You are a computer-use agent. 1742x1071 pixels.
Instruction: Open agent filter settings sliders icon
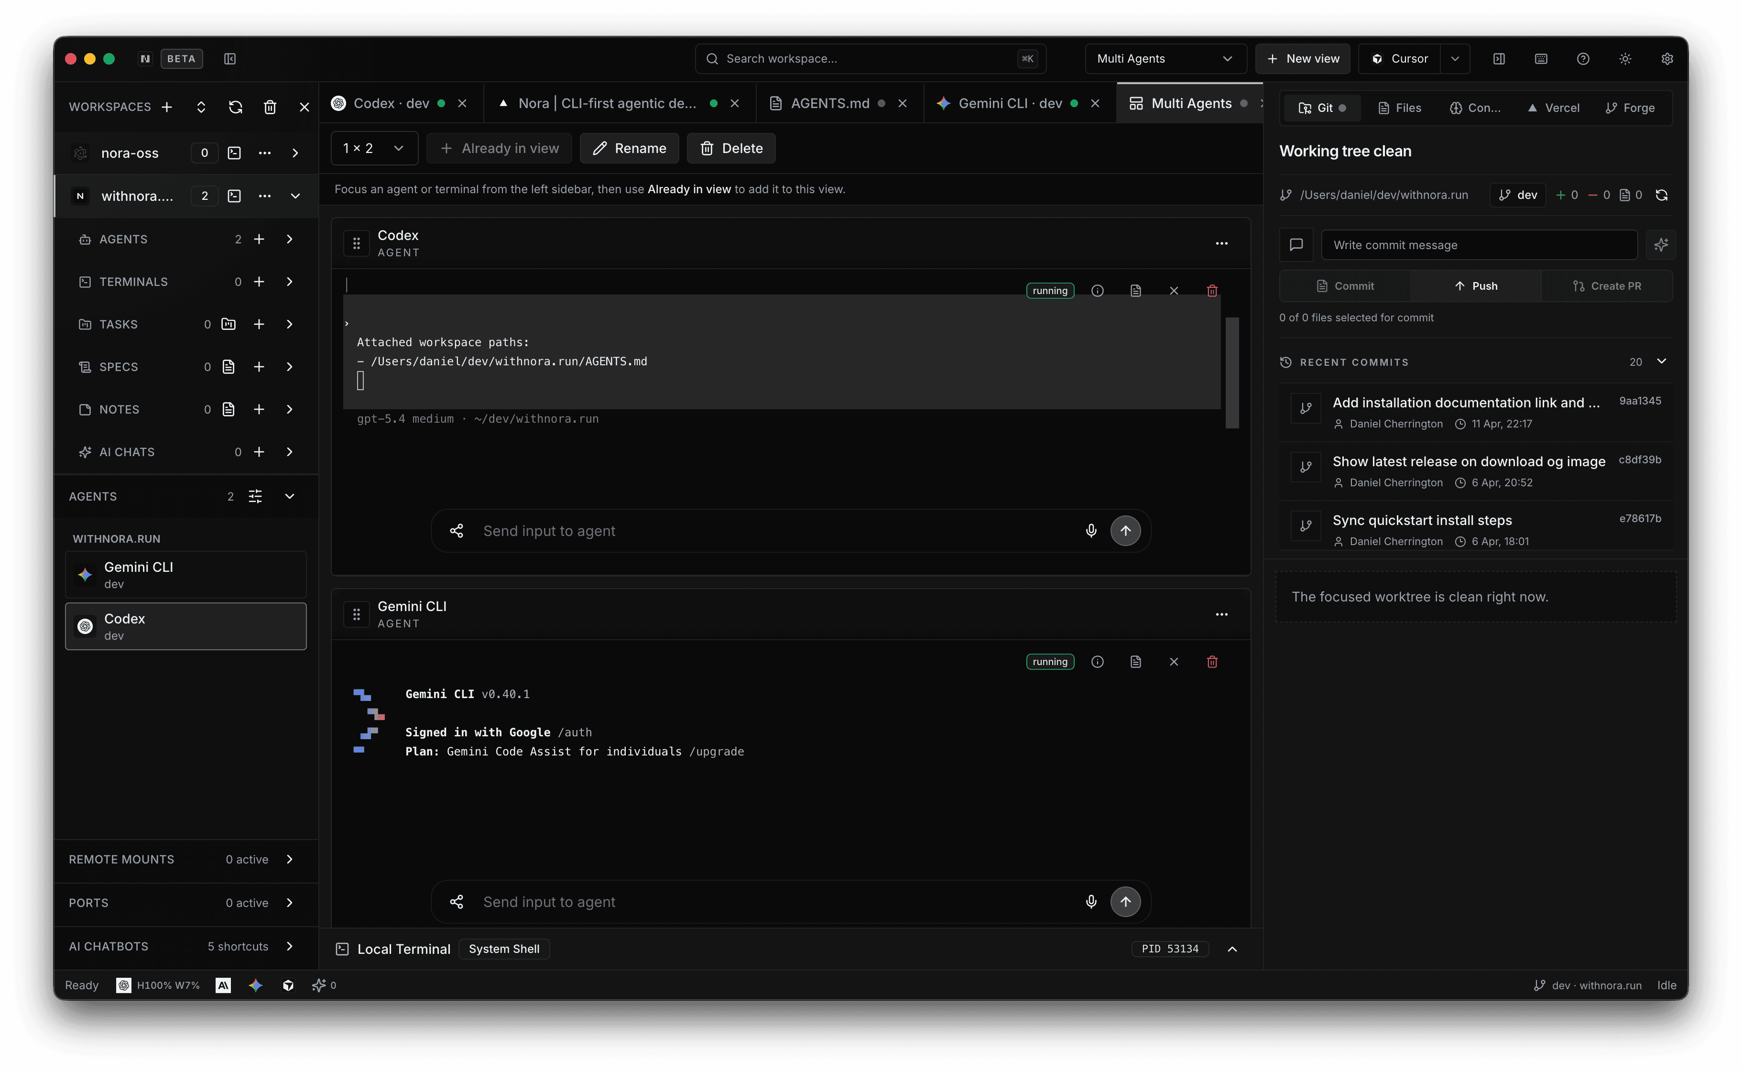pyautogui.click(x=256, y=497)
